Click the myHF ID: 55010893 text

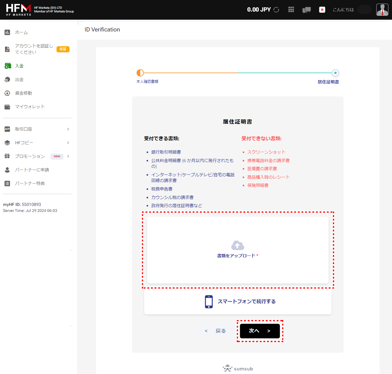point(22,204)
